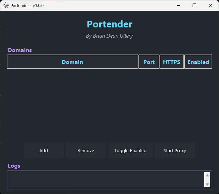Click the Logs section label
Screen dimensions: 219x194
point(14,166)
